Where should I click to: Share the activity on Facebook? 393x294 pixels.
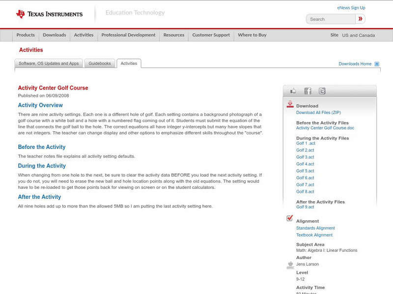(x=308, y=91)
